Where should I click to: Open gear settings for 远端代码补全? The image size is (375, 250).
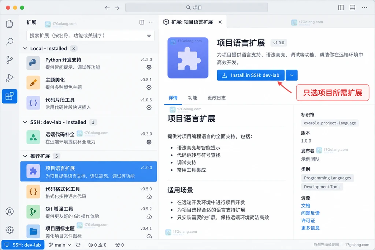[x=149, y=142]
